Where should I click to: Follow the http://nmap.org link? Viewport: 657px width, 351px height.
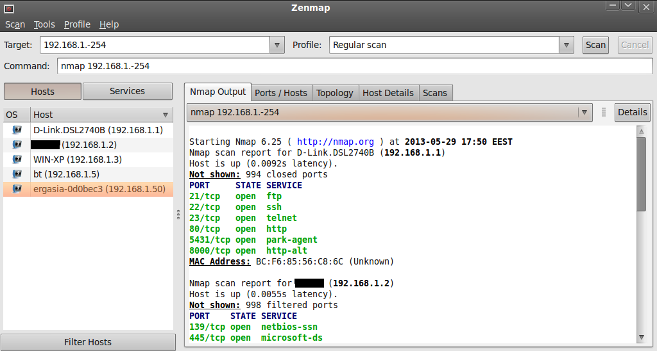click(x=335, y=142)
